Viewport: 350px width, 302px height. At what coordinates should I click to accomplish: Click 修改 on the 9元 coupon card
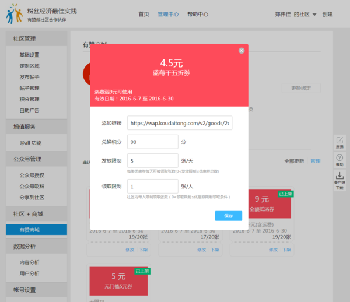coord(273,250)
